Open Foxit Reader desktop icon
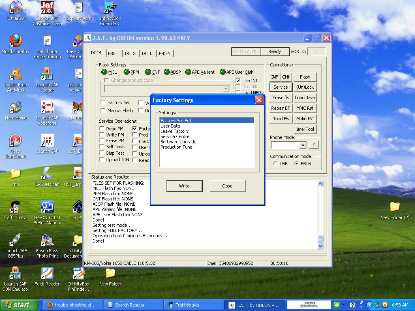Viewport: 415px width, 311px height. pyautogui.click(x=47, y=277)
